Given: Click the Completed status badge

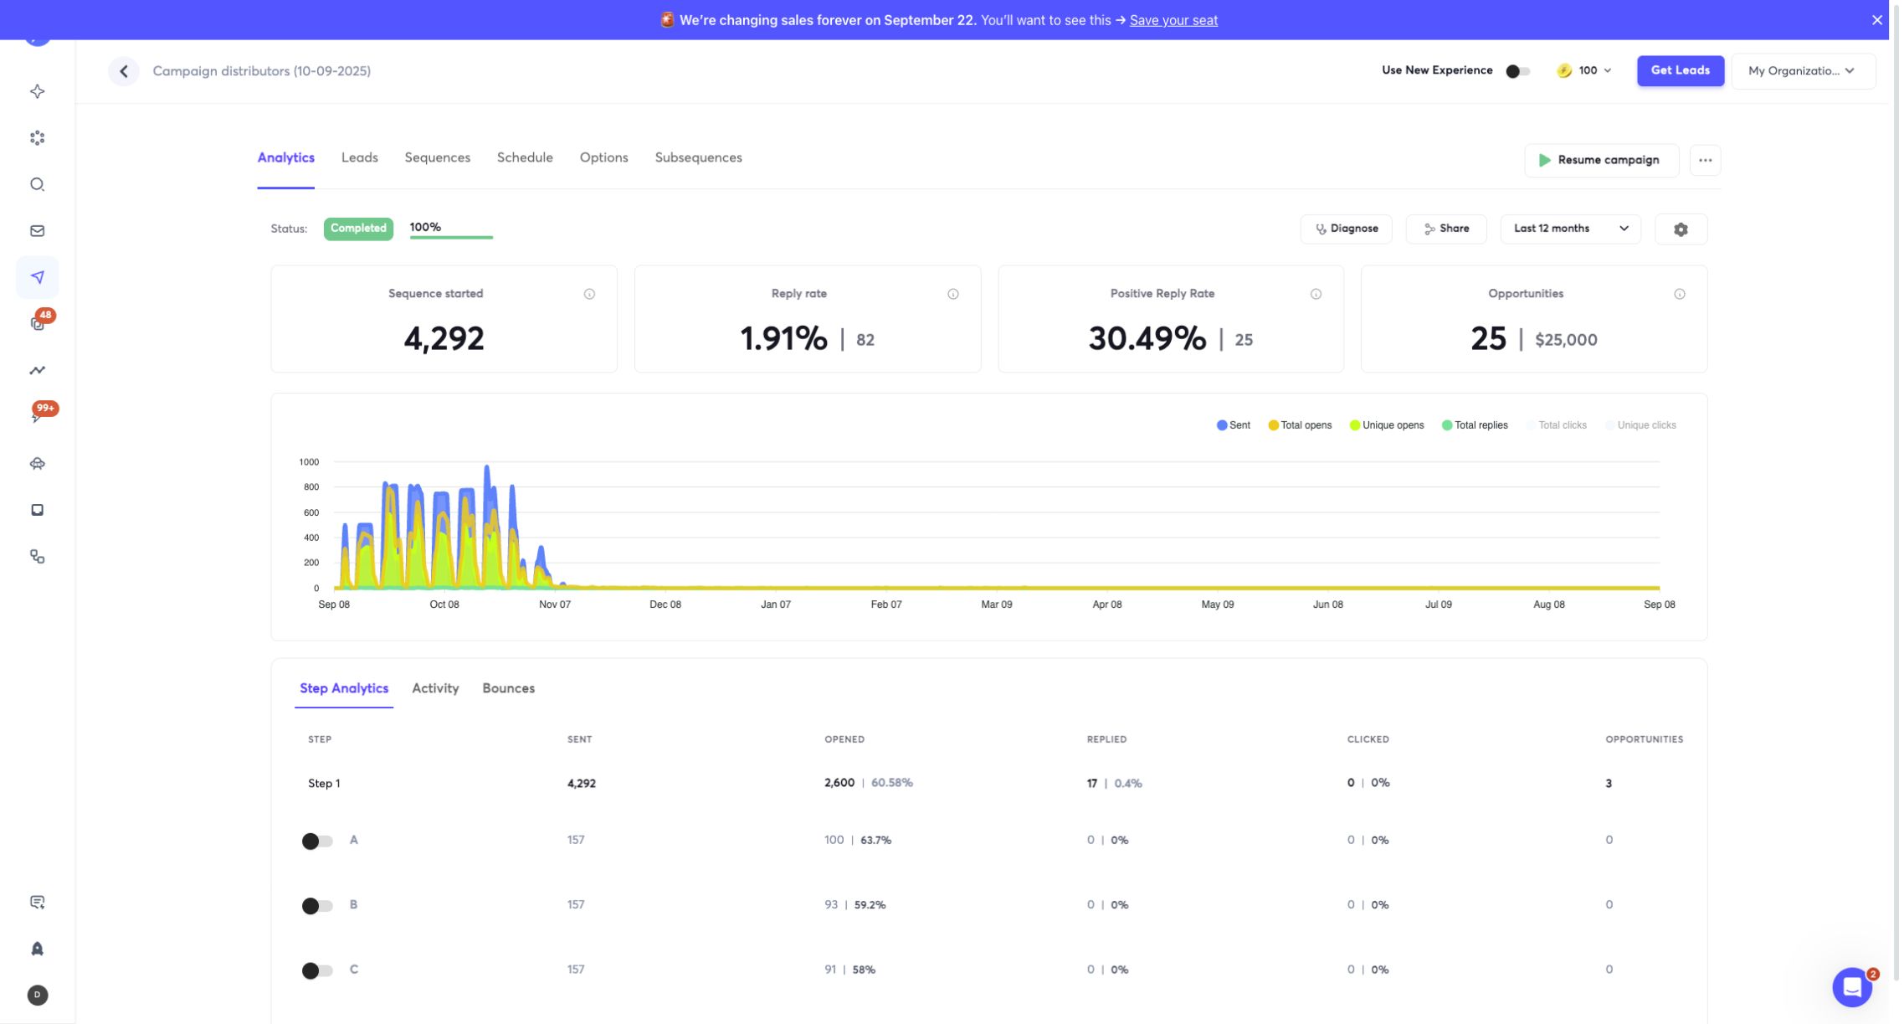Looking at the screenshot, I should pyautogui.click(x=358, y=229).
